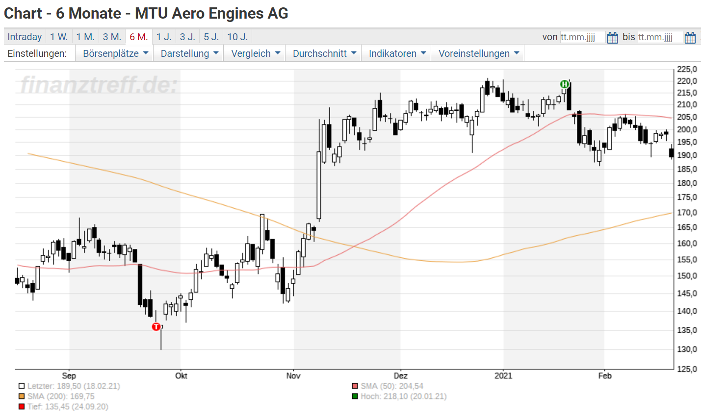Click 'Tief: 135,45 (24.09.20)' legend text
Image resolution: width=701 pixels, height=418 pixels.
tap(68, 407)
